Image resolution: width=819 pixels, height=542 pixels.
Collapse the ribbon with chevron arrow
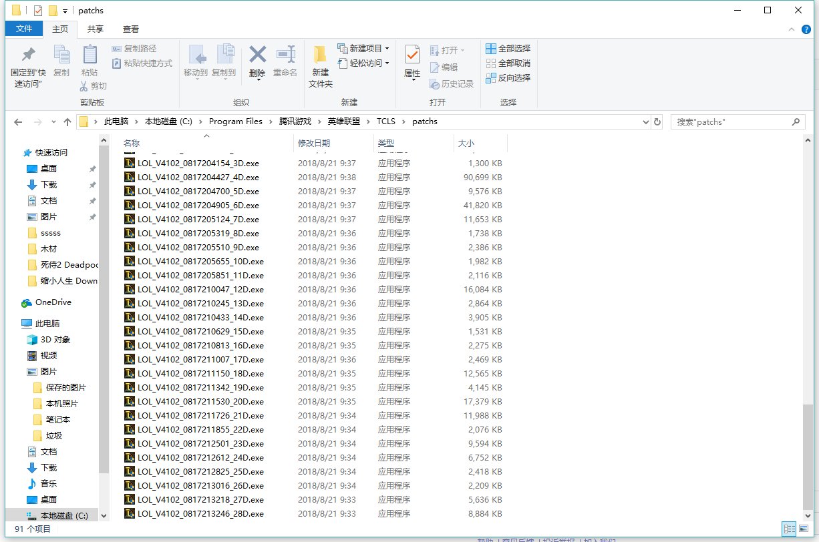point(792,29)
